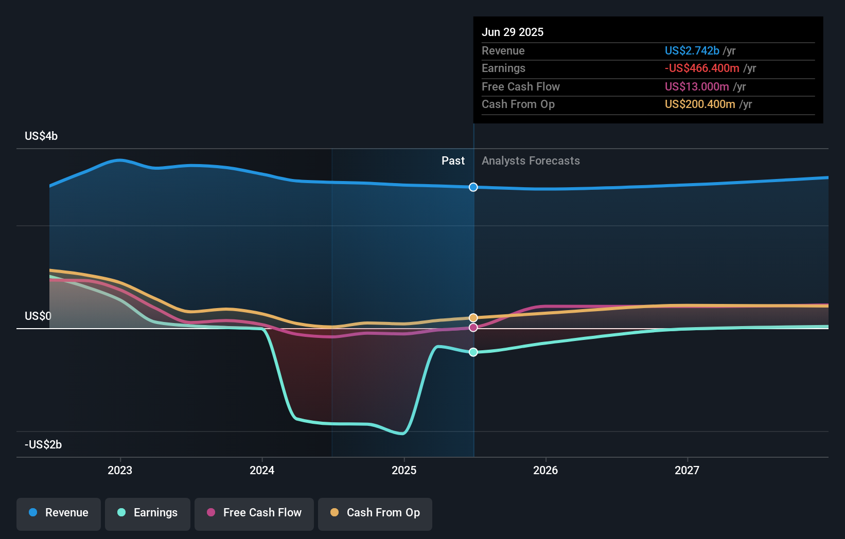Click the Cash From Op label in tooltip
The image size is (845, 539).
click(518, 104)
